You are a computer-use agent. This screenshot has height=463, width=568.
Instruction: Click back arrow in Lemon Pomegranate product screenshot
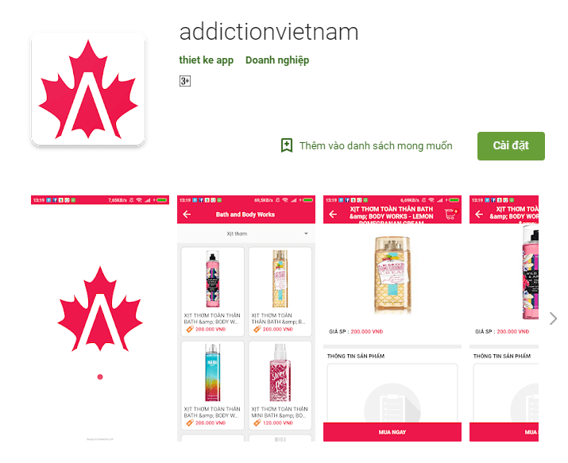click(x=333, y=214)
